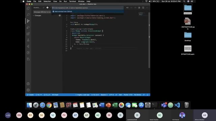Click the notifications bell in status bar
Viewport: 216px width, 121px height.
(x=147, y=95)
